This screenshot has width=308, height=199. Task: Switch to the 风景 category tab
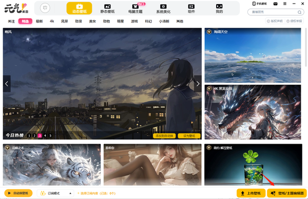tap(65, 21)
